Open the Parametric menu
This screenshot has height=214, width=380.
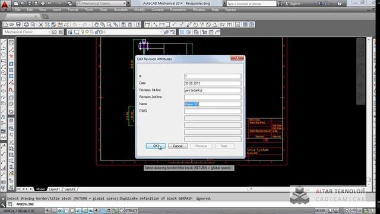[178, 10]
